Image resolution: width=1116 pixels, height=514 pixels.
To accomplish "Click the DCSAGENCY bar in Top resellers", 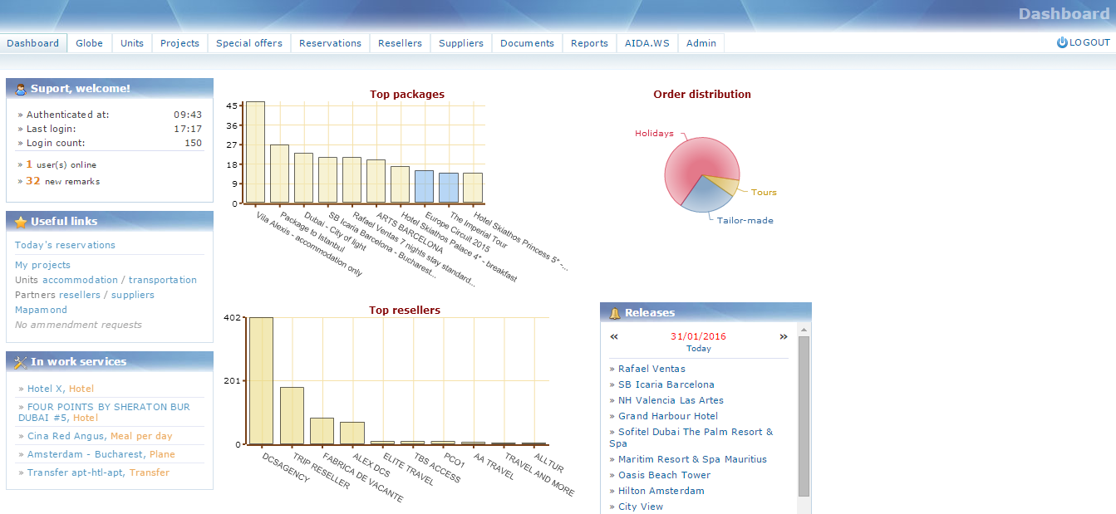I will (x=261, y=380).
